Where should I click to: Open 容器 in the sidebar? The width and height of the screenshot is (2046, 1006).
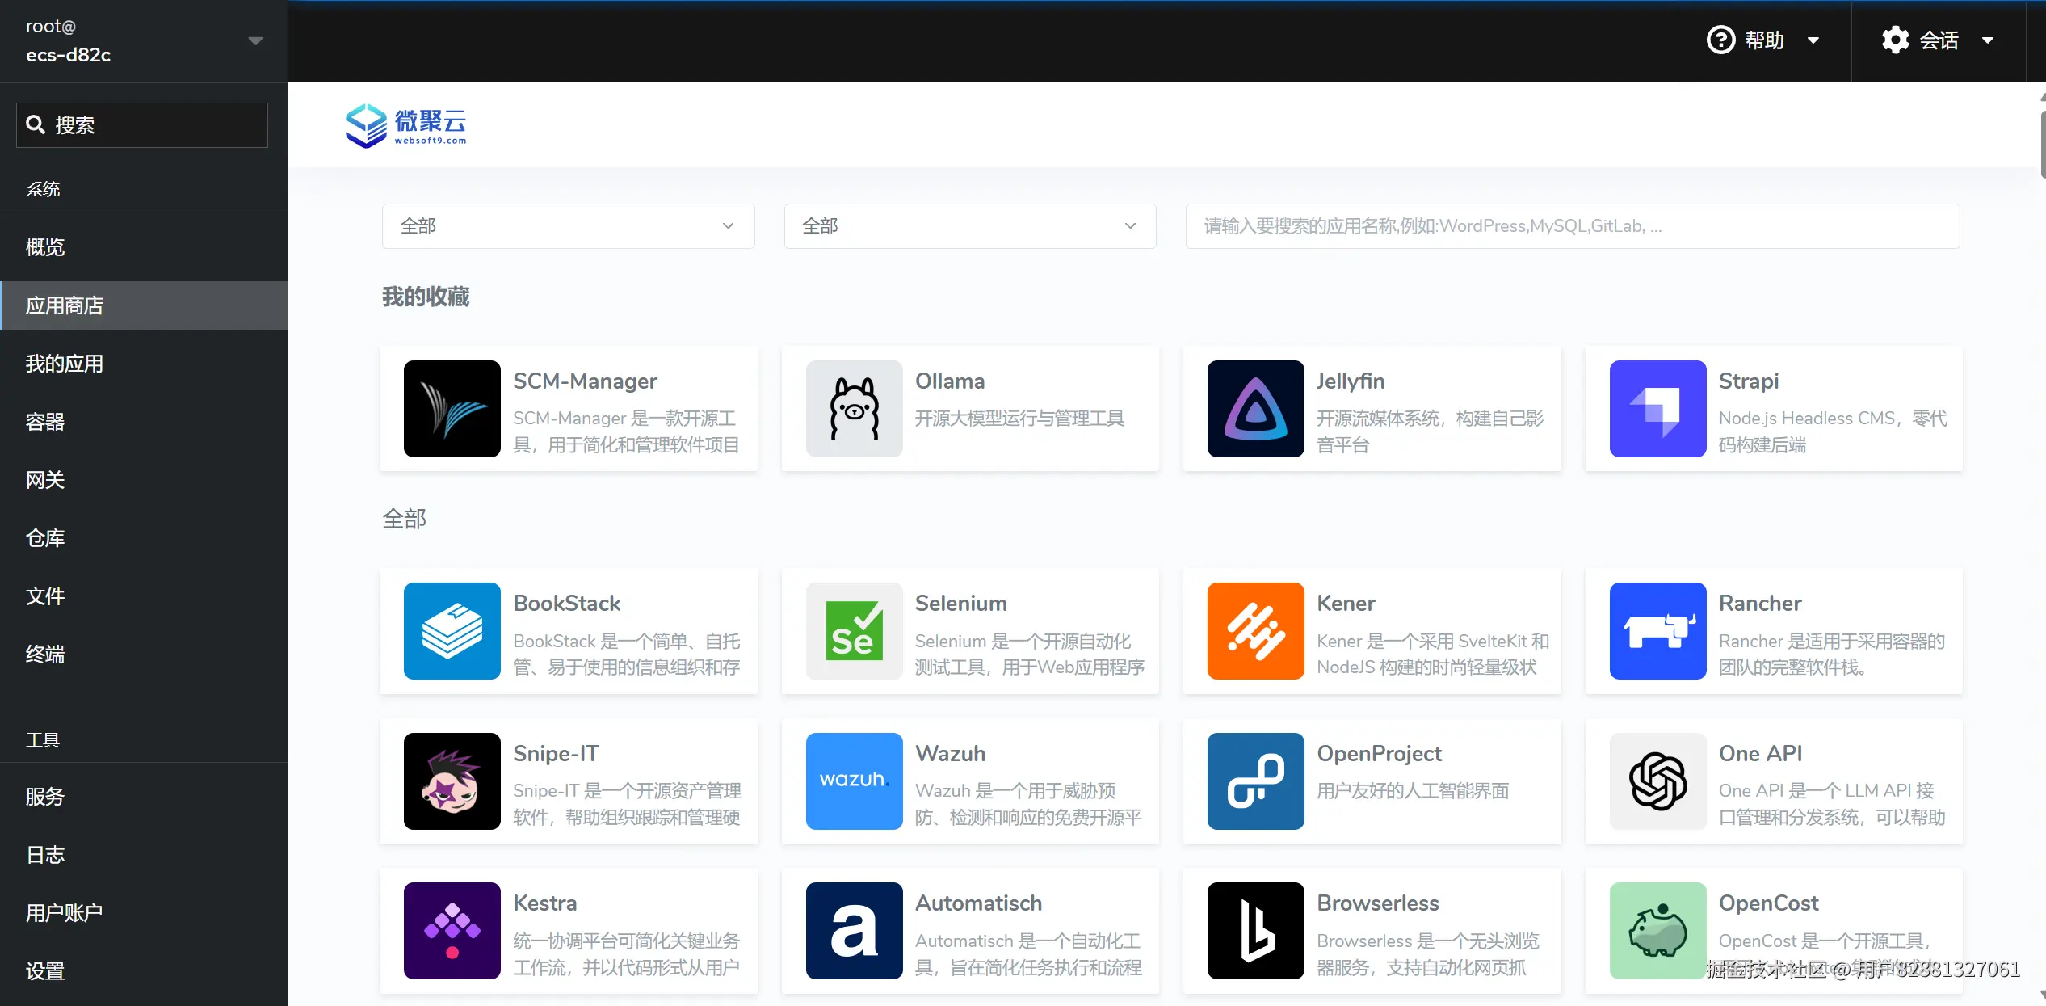click(45, 422)
